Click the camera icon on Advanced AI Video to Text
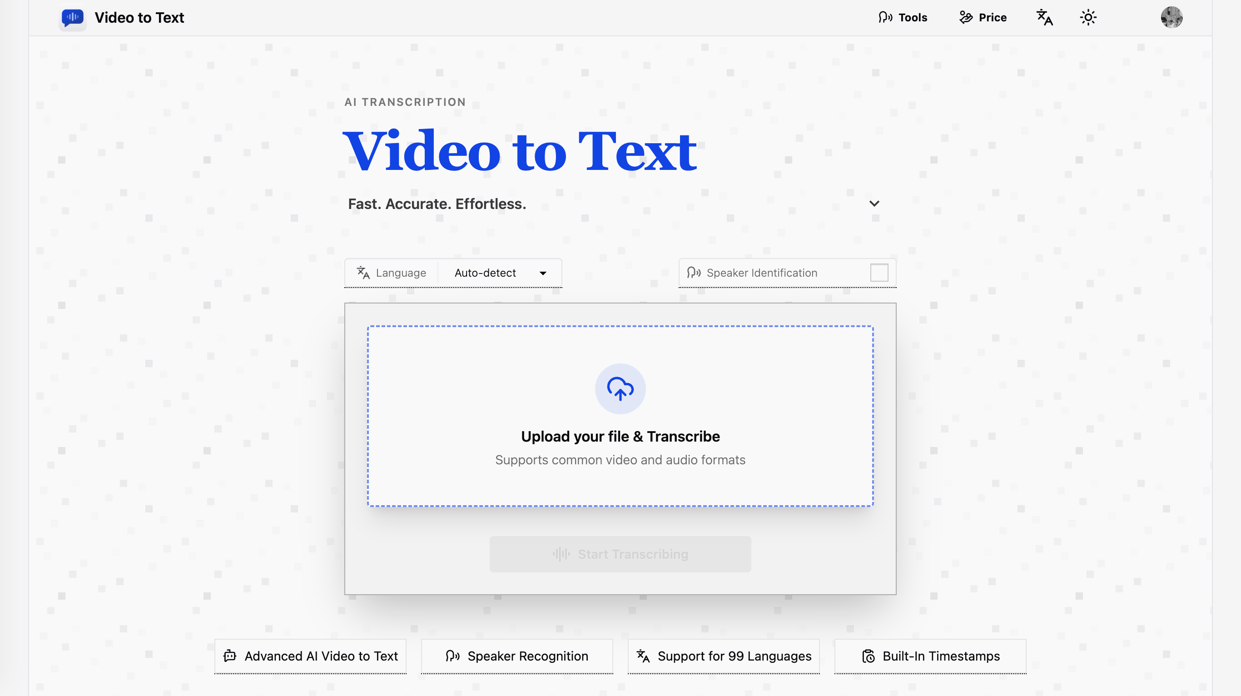 [230, 656]
